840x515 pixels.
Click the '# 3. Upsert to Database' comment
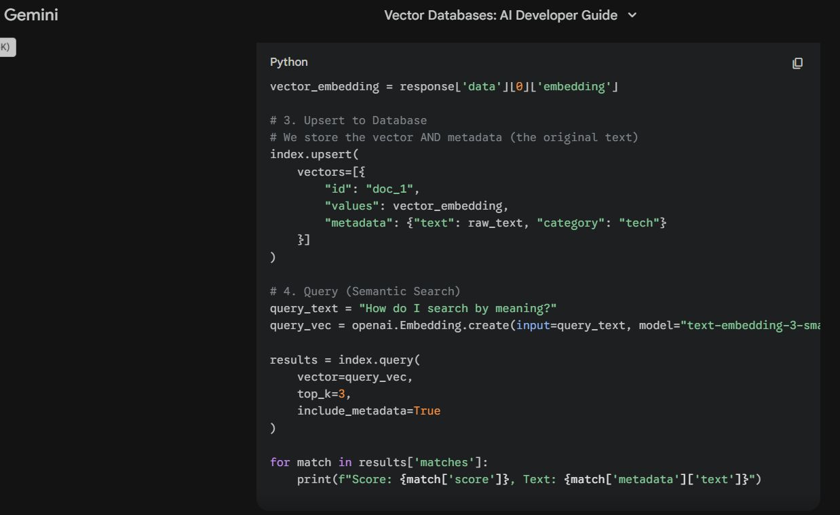[348, 120]
